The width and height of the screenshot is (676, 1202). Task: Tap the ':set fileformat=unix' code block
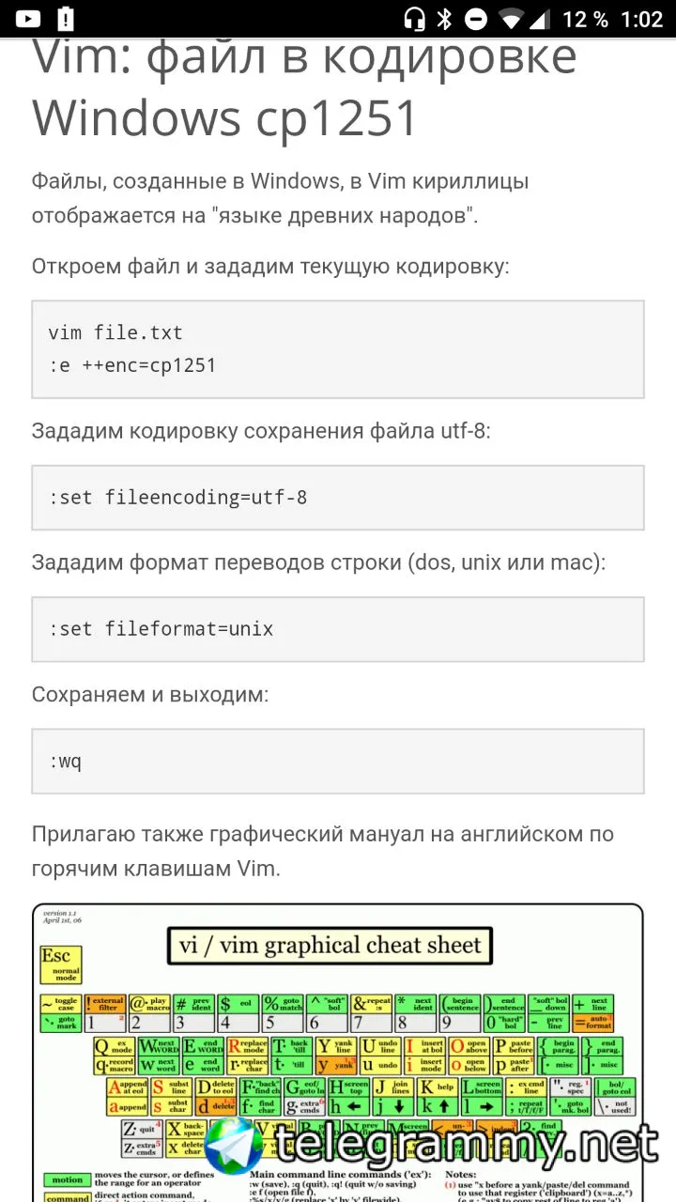[x=338, y=628]
